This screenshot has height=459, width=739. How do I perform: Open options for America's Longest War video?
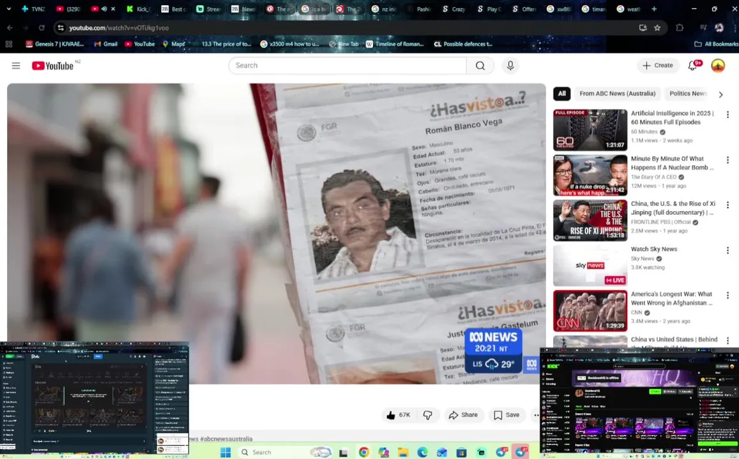[728, 295]
